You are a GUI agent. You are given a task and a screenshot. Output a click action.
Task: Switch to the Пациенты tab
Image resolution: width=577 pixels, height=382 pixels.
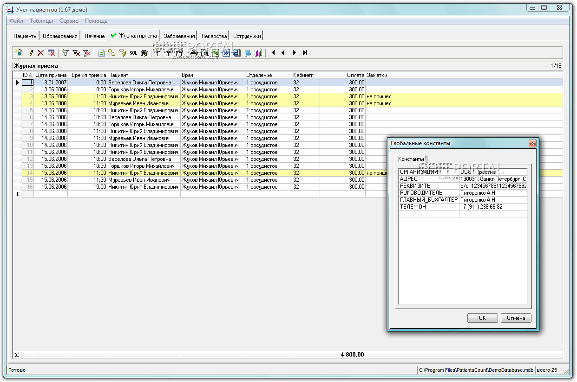pos(25,36)
